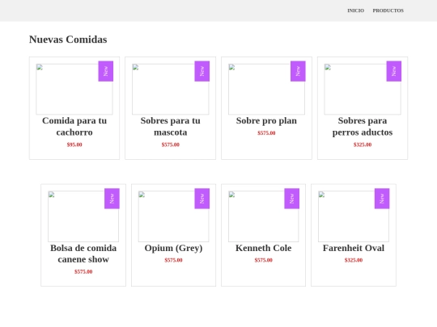The height and width of the screenshot is (327, 437).
Task: Click the New badge on Farenheit Oval
Action: [382, 199]
